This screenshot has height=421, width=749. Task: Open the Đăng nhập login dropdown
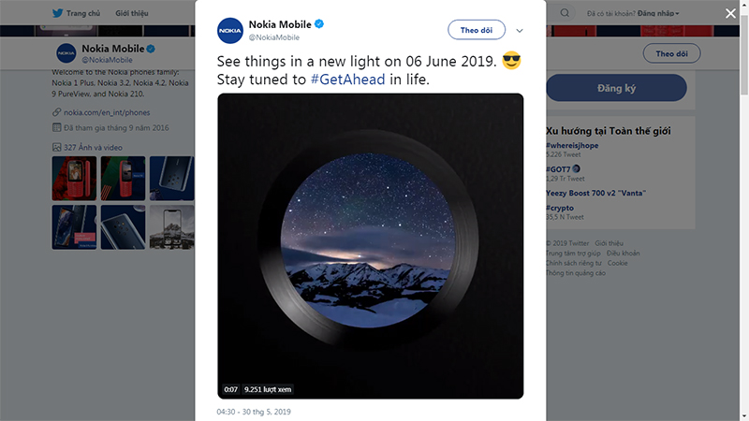tap(659, 14)
